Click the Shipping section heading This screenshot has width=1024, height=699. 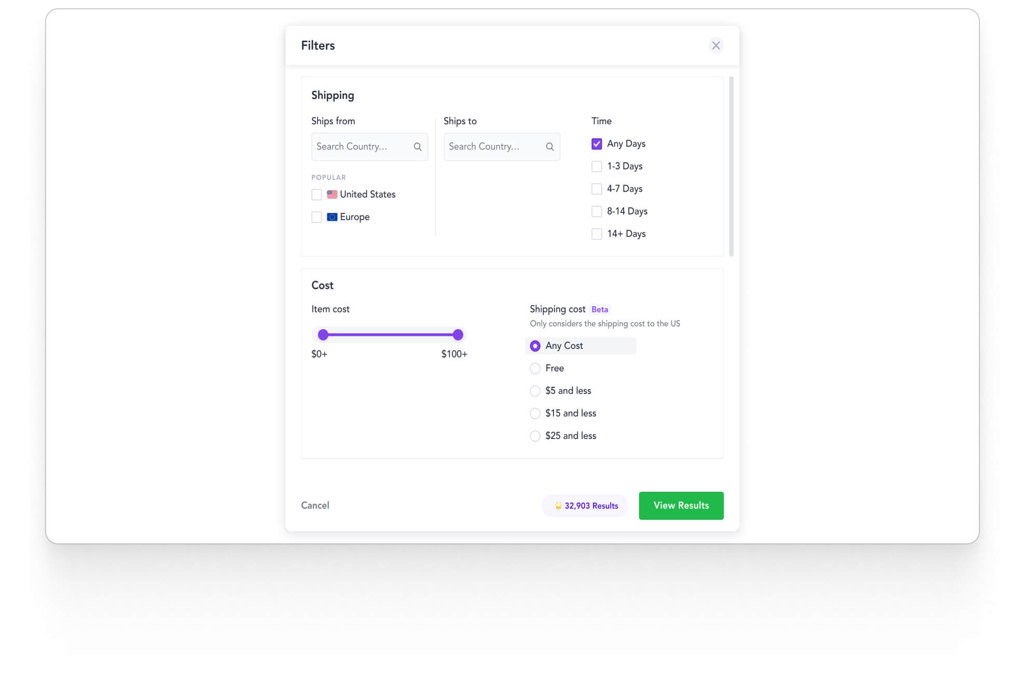pos(333,95)
